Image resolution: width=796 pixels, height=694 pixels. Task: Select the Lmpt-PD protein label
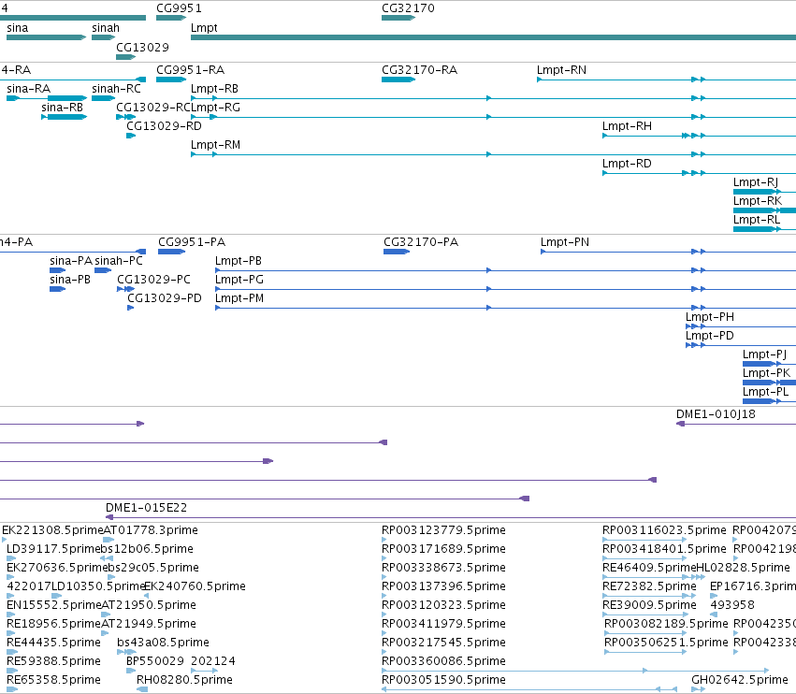coord(710,336)
